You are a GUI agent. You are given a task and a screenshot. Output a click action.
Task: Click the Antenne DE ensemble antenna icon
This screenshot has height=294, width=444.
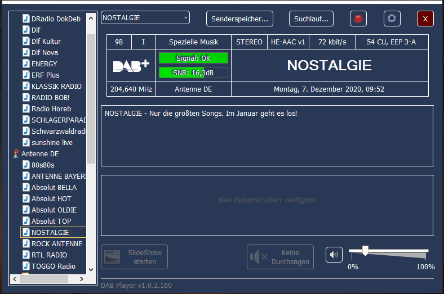pyautogui.click(x=16, y=154)
